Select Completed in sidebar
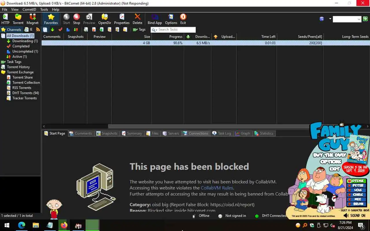This screenshot has width=370, height=231. tap(21, 46)
